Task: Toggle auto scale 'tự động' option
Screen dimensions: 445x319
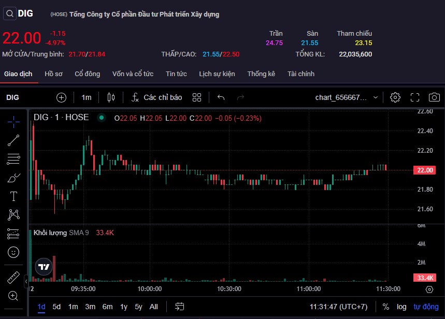Action: pos(425,307)
